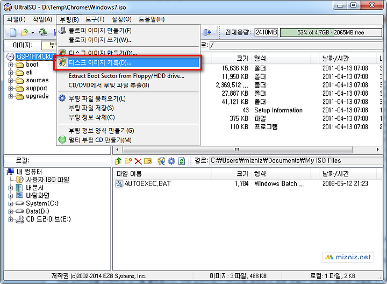Choose 부팅 파일 저장(S)
This screenshot has width=387, height=284.
[128, 108]
